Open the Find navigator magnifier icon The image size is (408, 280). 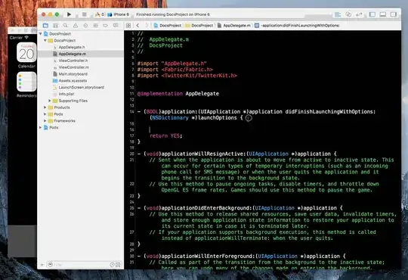[x=65, y=25]
